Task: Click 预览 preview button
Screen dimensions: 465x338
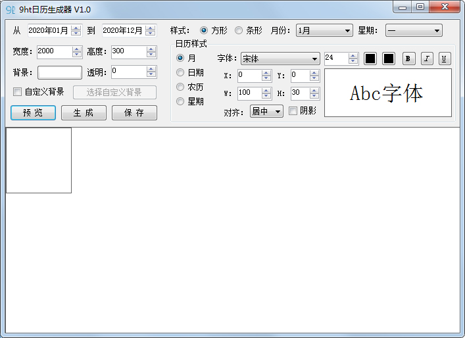Action: pyautogui.click(x=33, y=112)
